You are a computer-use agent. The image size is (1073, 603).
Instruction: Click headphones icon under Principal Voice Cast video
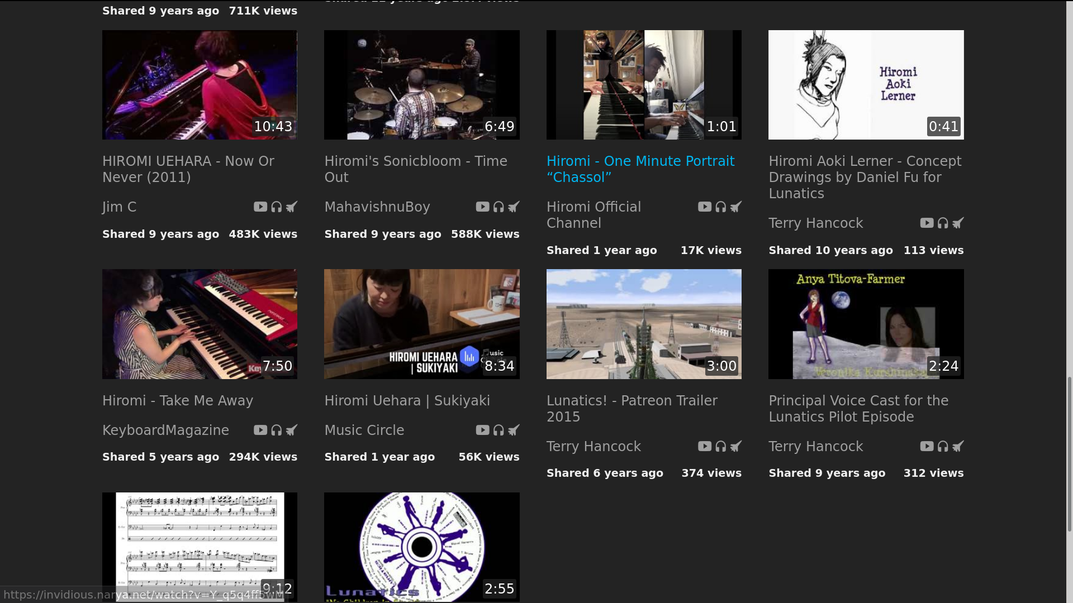point(943,447)
